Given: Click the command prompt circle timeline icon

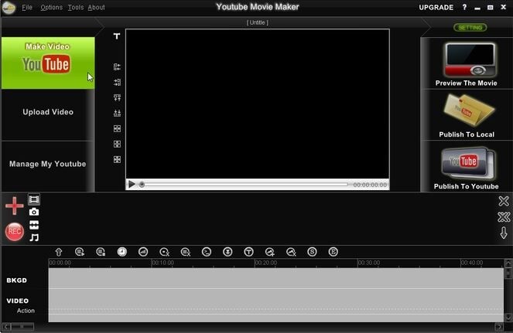Looking at the screenshot, I should pyautogui.click(x=207, y=252).
